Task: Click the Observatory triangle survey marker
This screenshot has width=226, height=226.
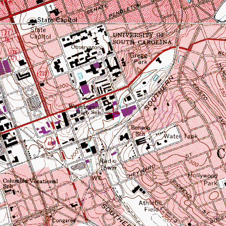Action: tap(100, 53)
